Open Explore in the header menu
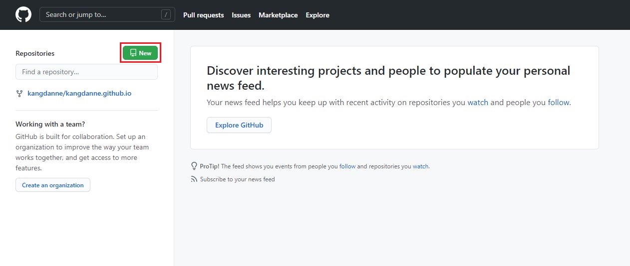 (x=317, y=15)
